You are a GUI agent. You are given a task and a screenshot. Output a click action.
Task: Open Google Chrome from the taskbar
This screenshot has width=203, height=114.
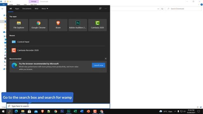(x=56, y=111)
